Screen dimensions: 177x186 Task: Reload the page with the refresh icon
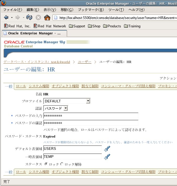click(29, 17)
